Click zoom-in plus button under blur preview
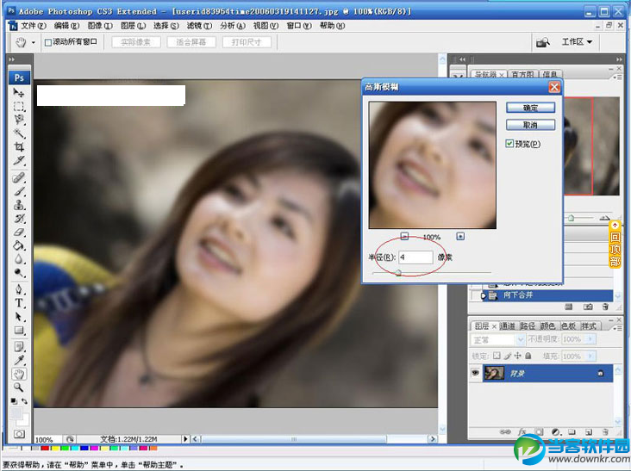The width and height of the screenshot is (631, 471). pyautogui.click(x=460, y=236)
